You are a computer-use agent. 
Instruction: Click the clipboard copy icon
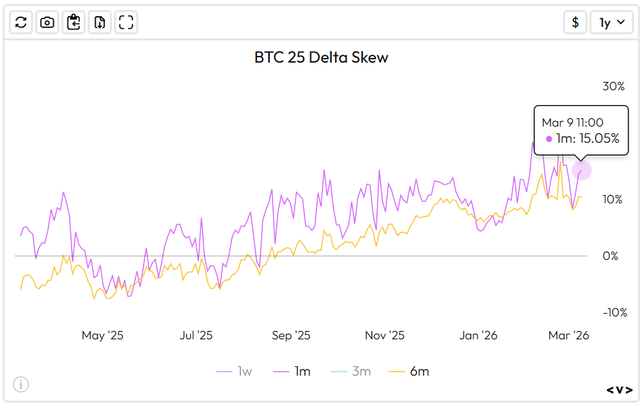74,22
